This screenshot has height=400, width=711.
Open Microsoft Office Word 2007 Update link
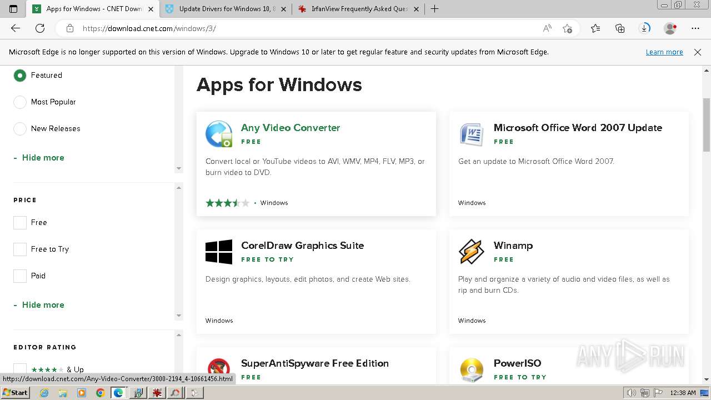(x=578, y=128)
